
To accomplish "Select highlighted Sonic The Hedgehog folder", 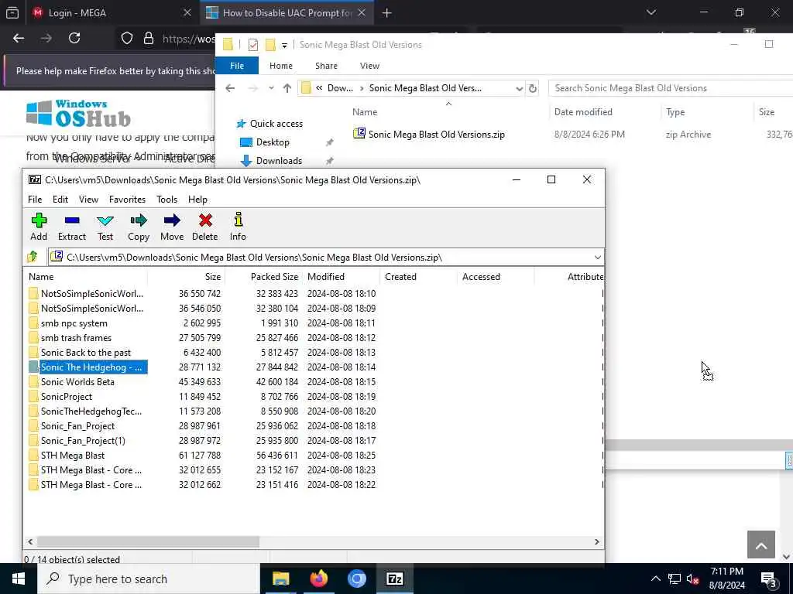I will (88, 367).
